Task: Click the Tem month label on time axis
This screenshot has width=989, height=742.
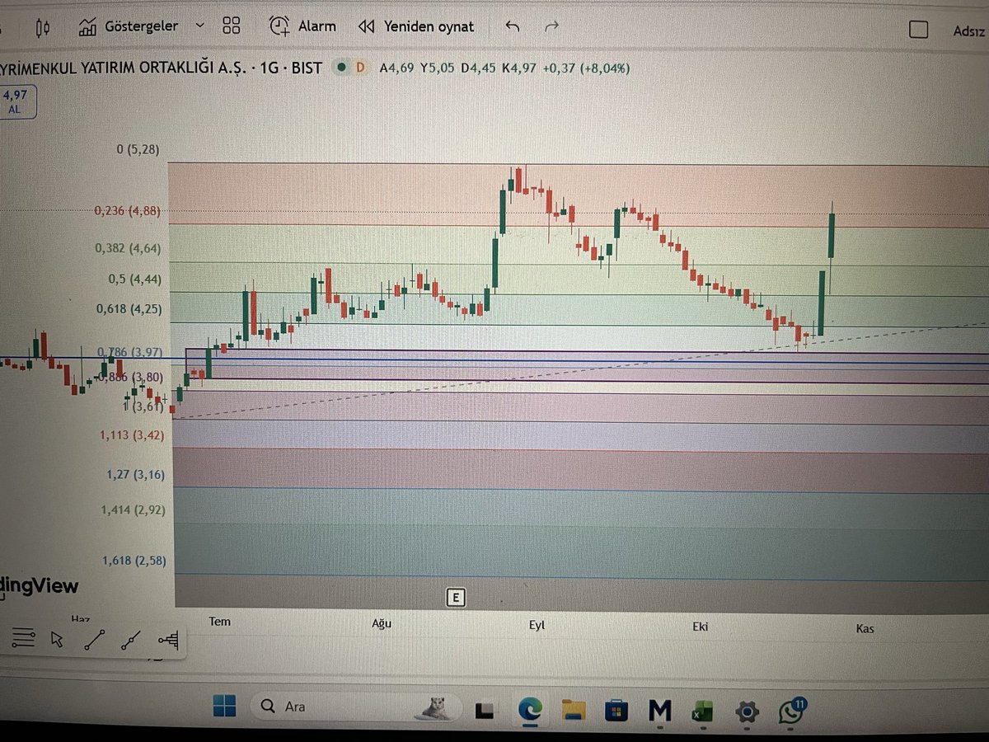Action: [219, 622]
